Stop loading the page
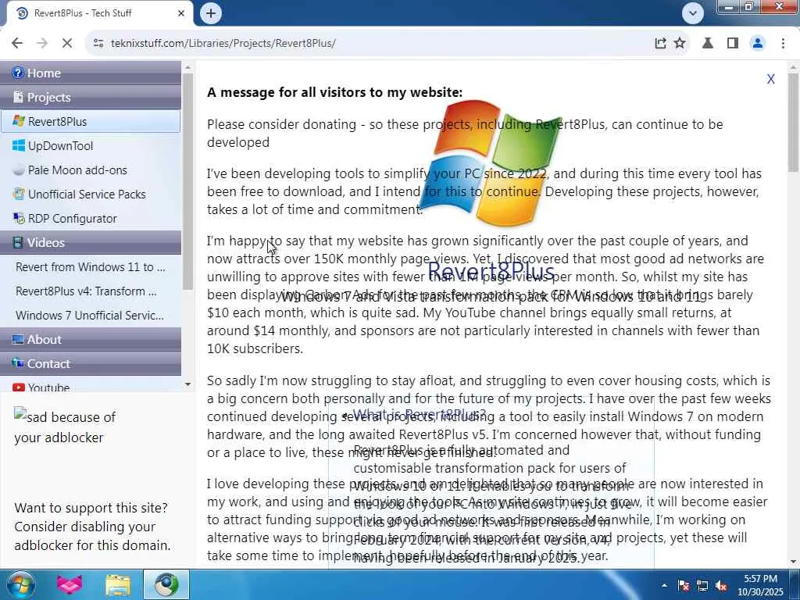The width and height of the screenshot is (800, 600). click(67, 44)
